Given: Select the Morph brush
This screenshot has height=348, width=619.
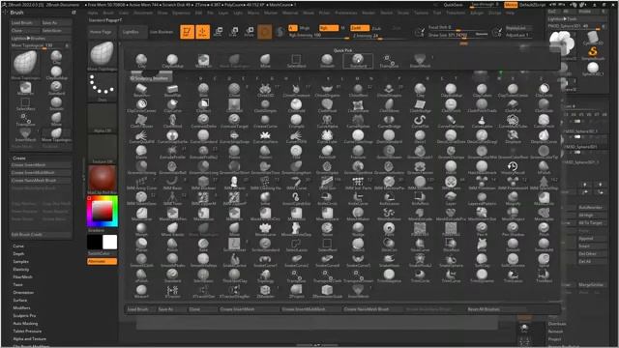Looking at the screenshot, I should pyautogui.click(x=141, y=229).
